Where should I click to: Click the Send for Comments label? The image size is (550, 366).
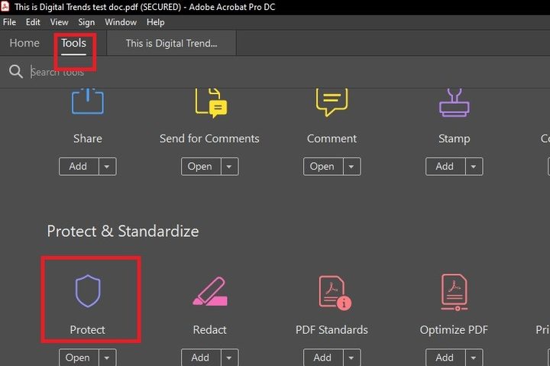[x=209, y=138]
